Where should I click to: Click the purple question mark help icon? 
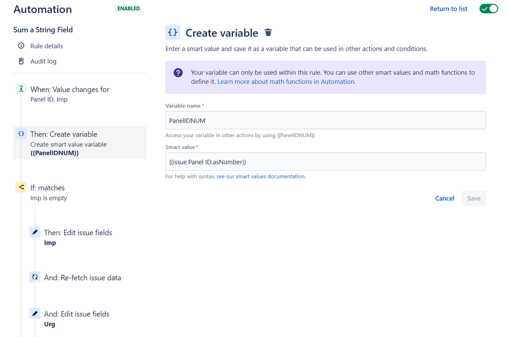click(178, 73)
